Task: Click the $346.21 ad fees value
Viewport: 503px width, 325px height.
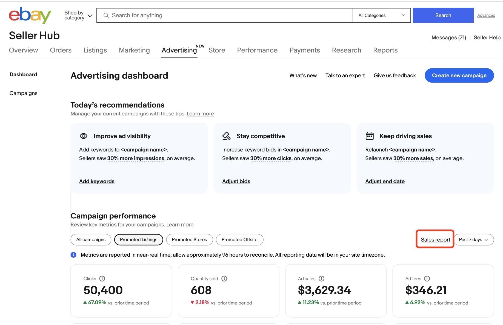Action: [x=426, y=290]
